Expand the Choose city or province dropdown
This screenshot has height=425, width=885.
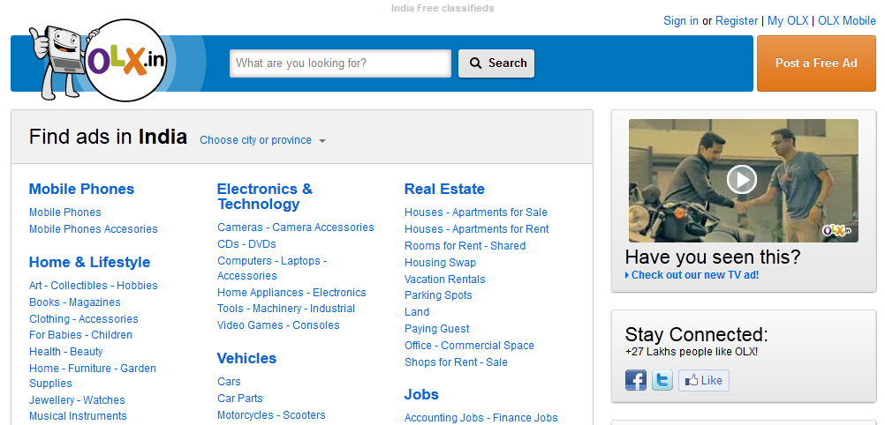click(263, 140)
